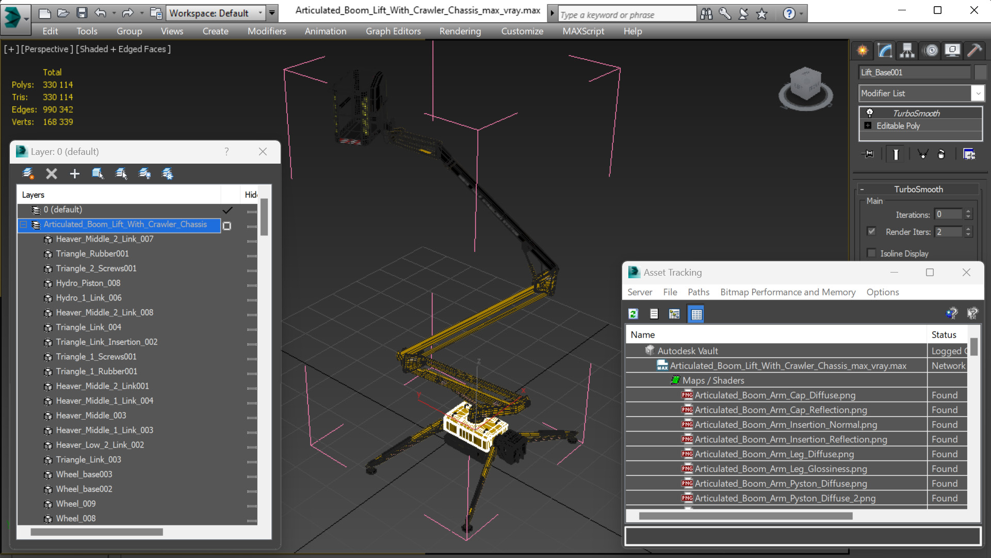
Task: Toggle current-layer box for Articulated_Boom_Lift layer
Action: pyautogui.click(x=227, y=226)
